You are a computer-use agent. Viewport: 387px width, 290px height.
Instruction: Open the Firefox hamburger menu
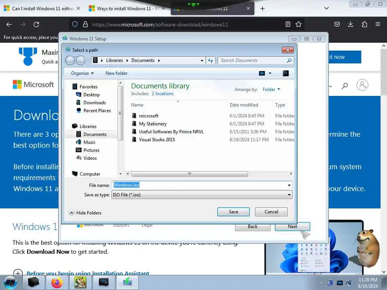378,24
